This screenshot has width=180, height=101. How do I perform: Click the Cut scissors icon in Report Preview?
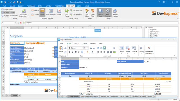click(66, 48)
